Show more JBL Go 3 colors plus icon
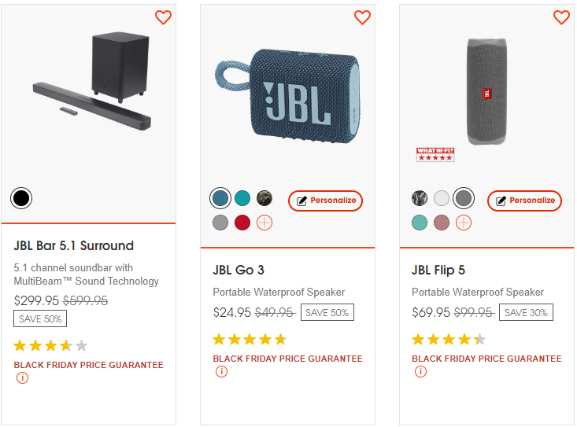577x427 pixels. pos(264,223)
